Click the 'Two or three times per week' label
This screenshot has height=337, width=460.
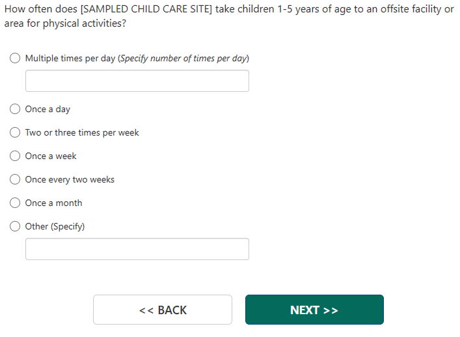click(82, 132)
